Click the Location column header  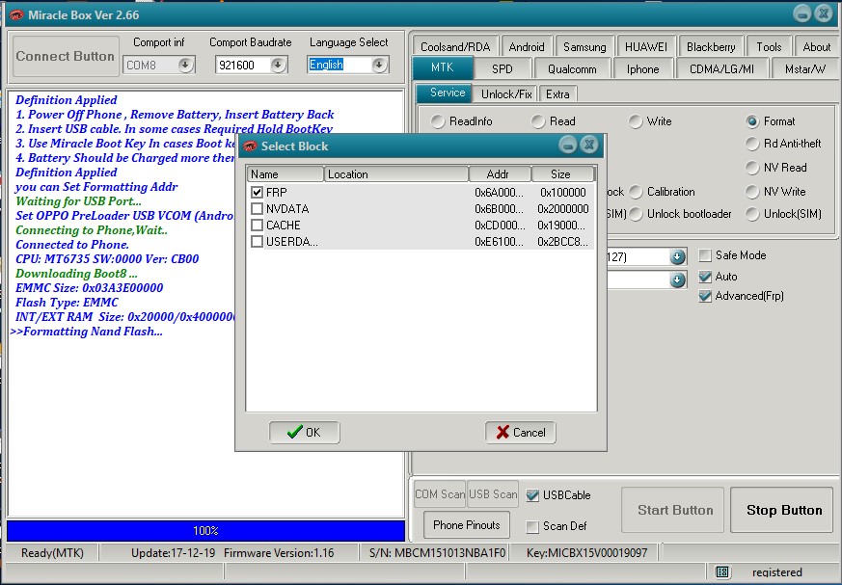[396, 173]
